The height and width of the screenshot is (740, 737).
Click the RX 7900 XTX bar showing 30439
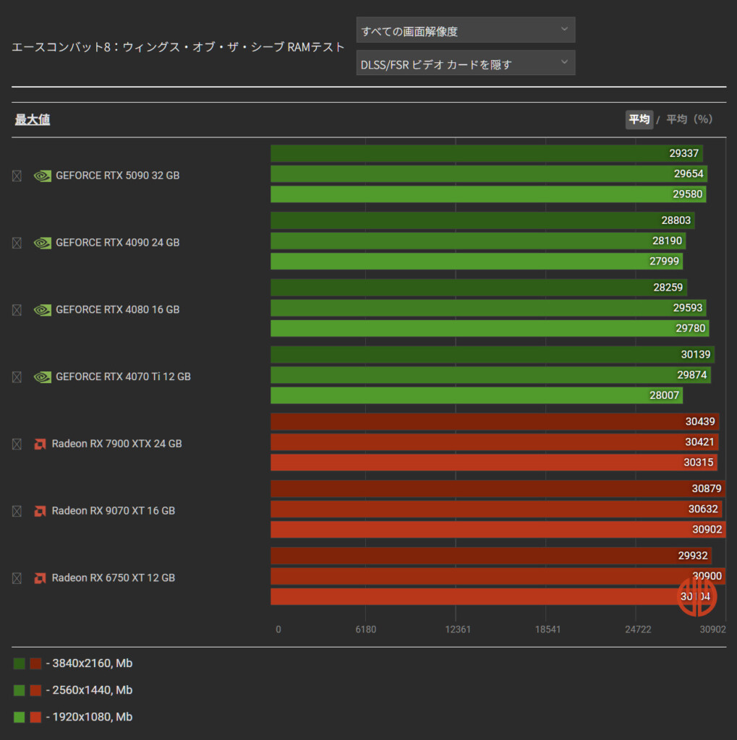coord(495,421)
